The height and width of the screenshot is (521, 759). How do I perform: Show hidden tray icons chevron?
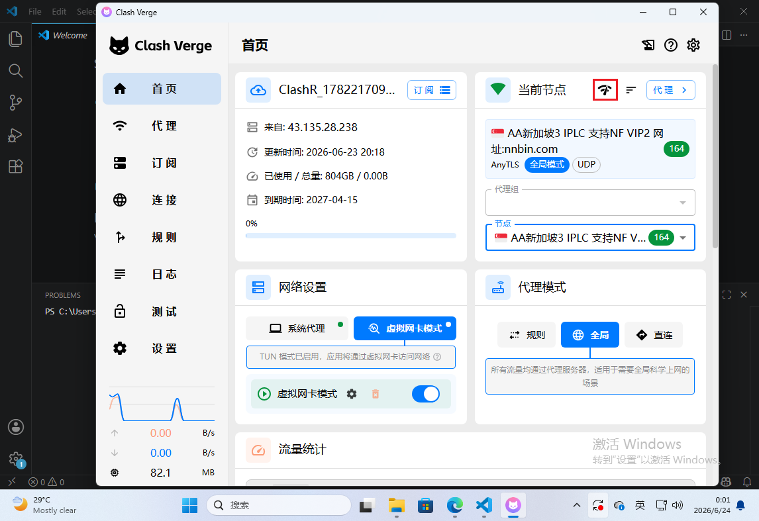point(576,506)
